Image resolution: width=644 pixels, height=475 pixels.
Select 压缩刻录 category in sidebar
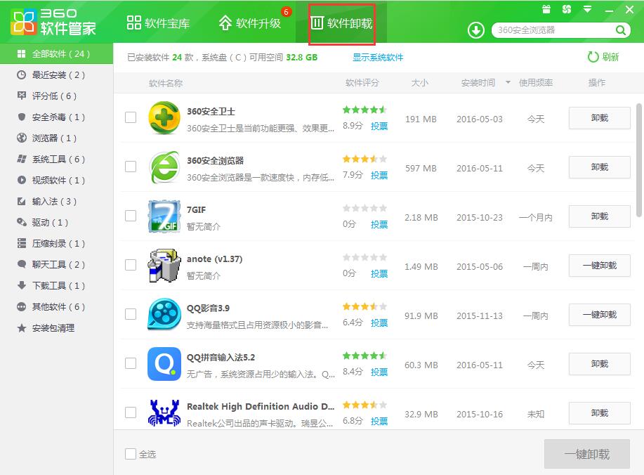(x=56, y=243)
